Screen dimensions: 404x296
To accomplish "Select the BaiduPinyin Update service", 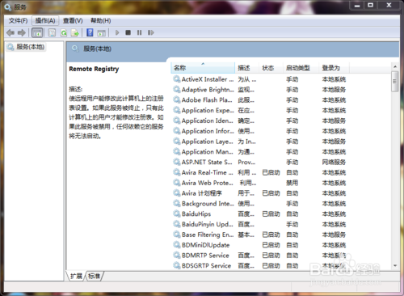I will click(x=259, y=224).
